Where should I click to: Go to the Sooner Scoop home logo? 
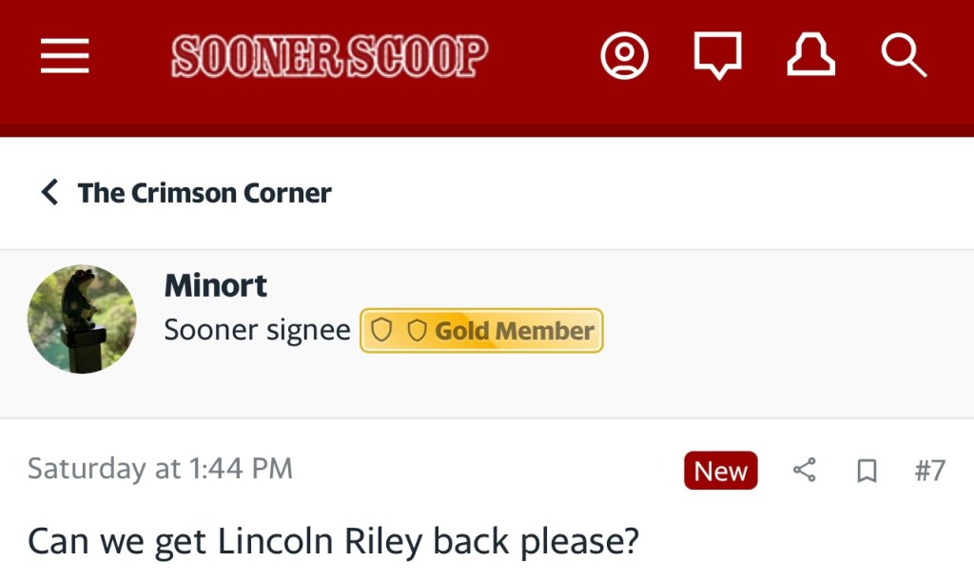pyautogui.click(x=330, y=57)
